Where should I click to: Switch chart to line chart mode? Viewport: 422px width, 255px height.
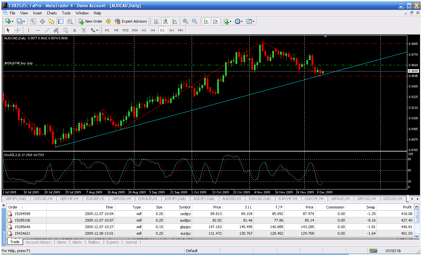(x=175, y=21)
